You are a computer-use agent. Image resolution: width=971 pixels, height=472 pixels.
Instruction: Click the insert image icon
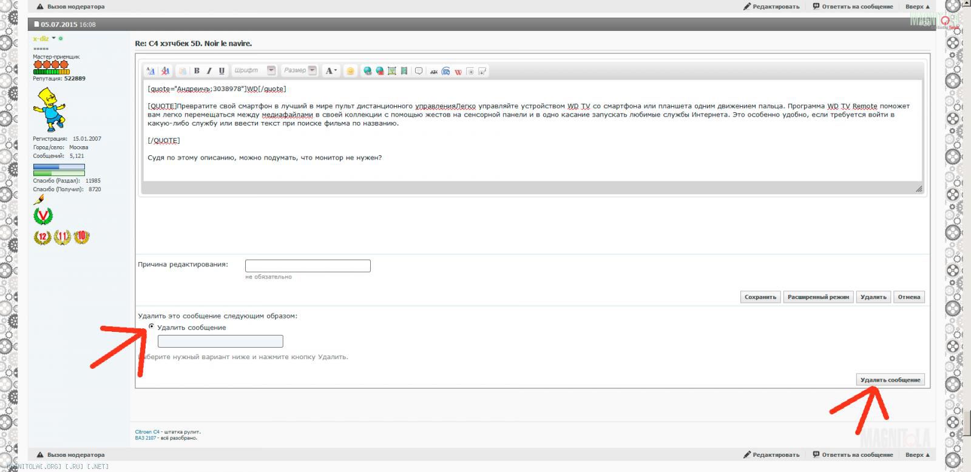pos(392,71)
